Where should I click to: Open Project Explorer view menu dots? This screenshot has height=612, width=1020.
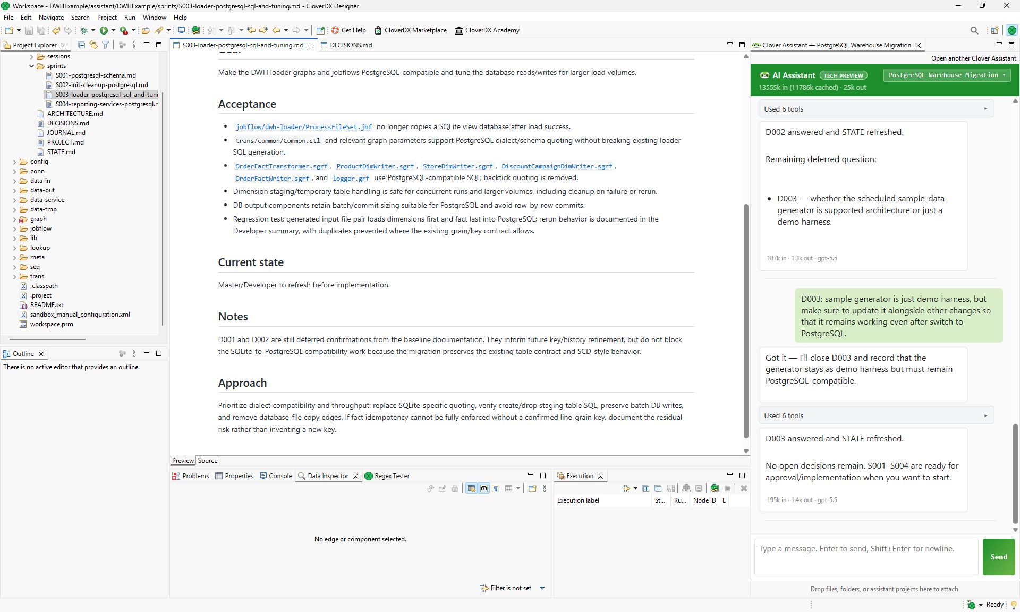click(134, 45)
